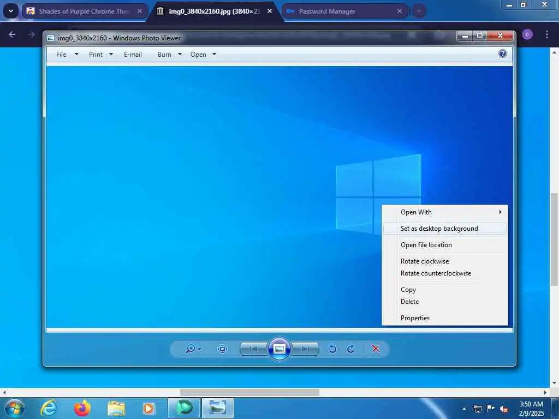This screenshot has width=559, height=419.
Task: Open the Burn menu
Action: [x=164, y=55]
